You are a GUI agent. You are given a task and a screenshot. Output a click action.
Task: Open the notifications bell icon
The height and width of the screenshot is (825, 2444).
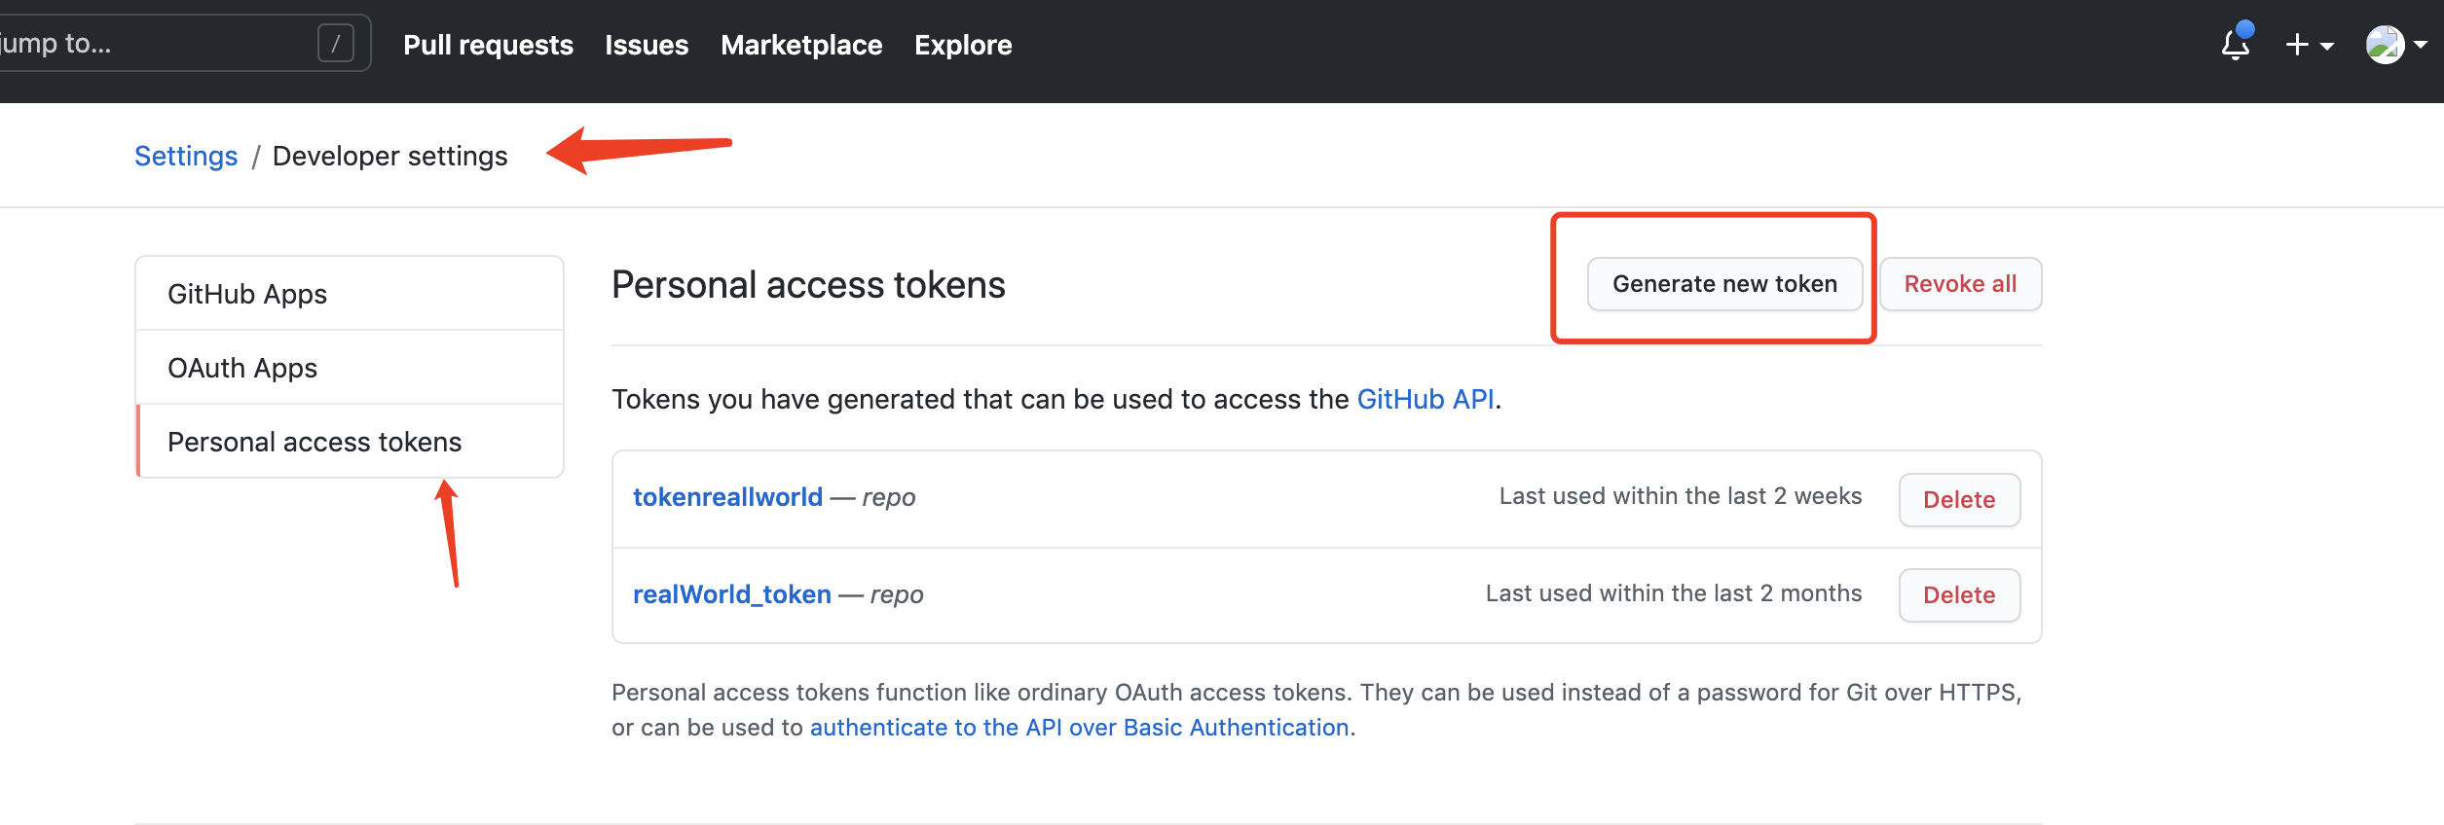[2236, 44]
